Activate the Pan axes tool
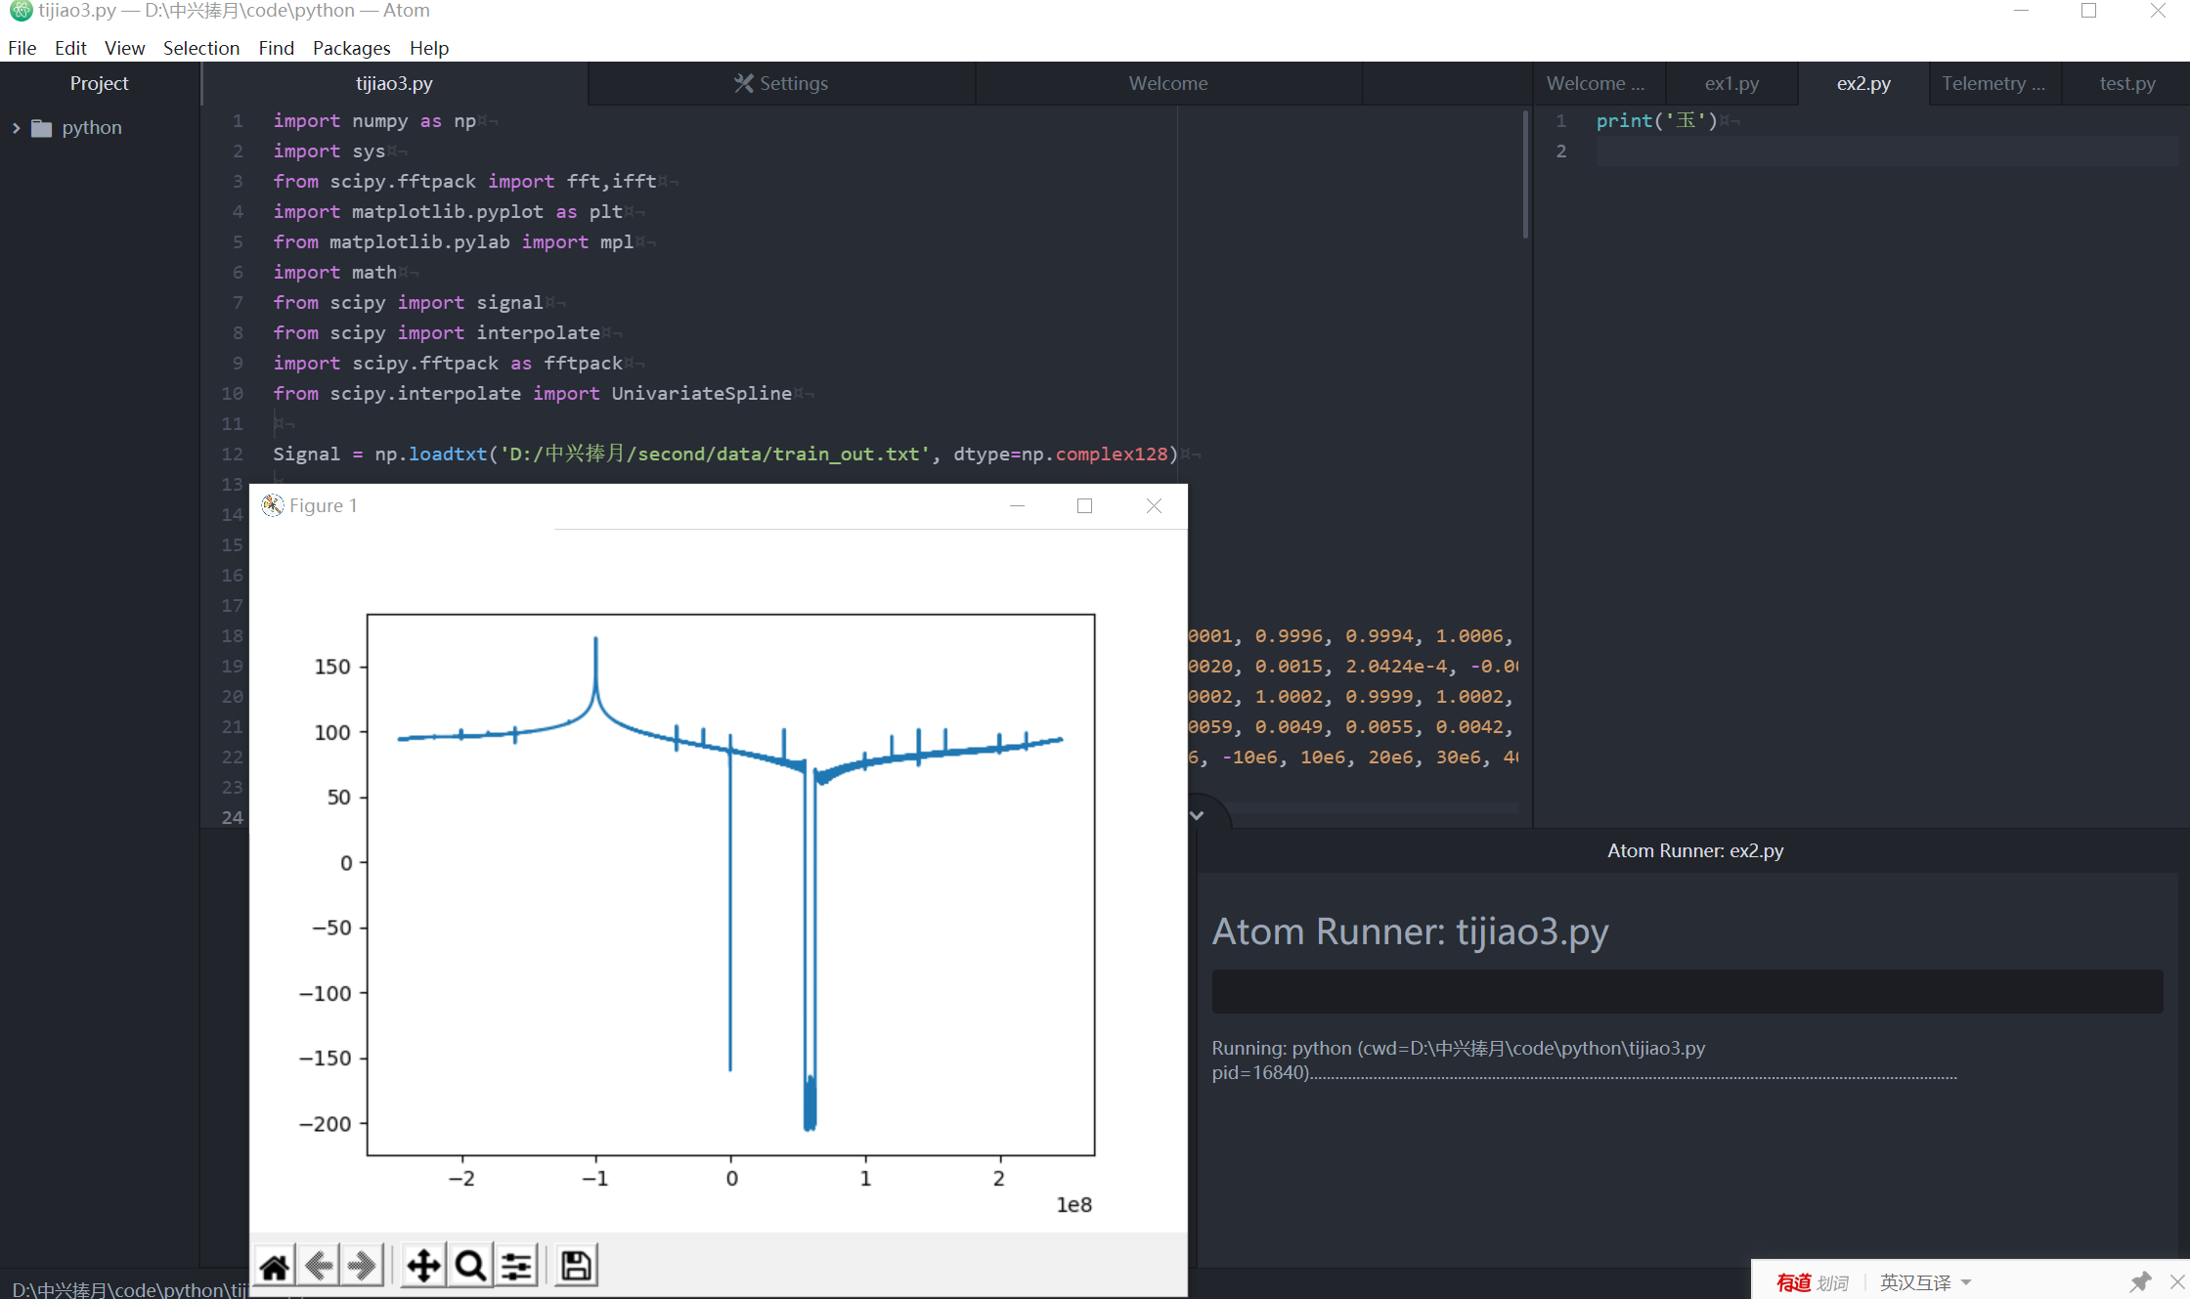 click(423, 1267)
